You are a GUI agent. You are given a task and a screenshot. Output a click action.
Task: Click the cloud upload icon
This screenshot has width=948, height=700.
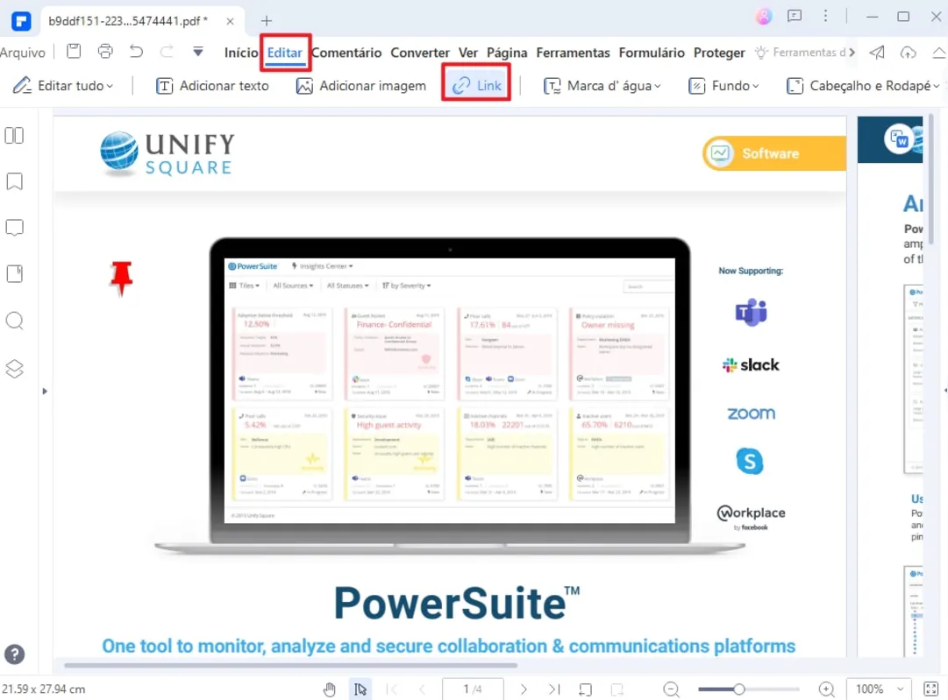click(x=908, y=53)
